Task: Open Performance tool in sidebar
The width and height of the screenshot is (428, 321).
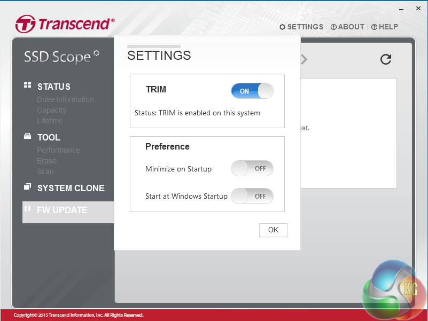Action: (58, 150)
